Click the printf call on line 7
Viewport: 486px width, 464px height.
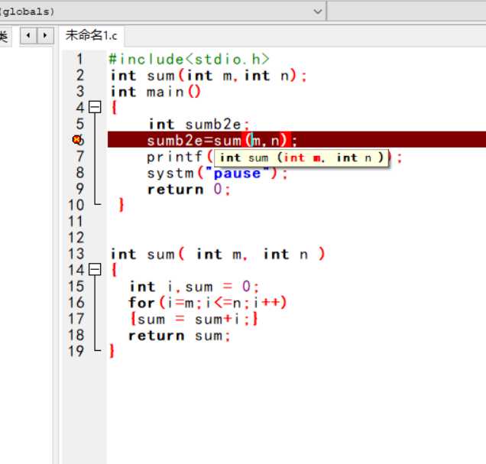click(x=180, y=157)
